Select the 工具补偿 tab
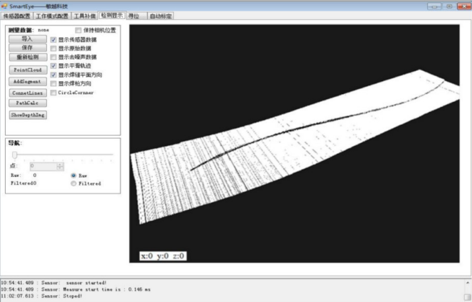 (84, 16)
